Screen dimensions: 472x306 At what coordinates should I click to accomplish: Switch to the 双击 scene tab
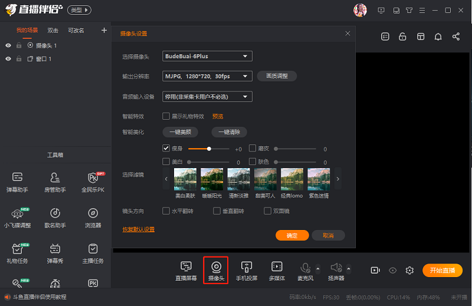(53, 30)
